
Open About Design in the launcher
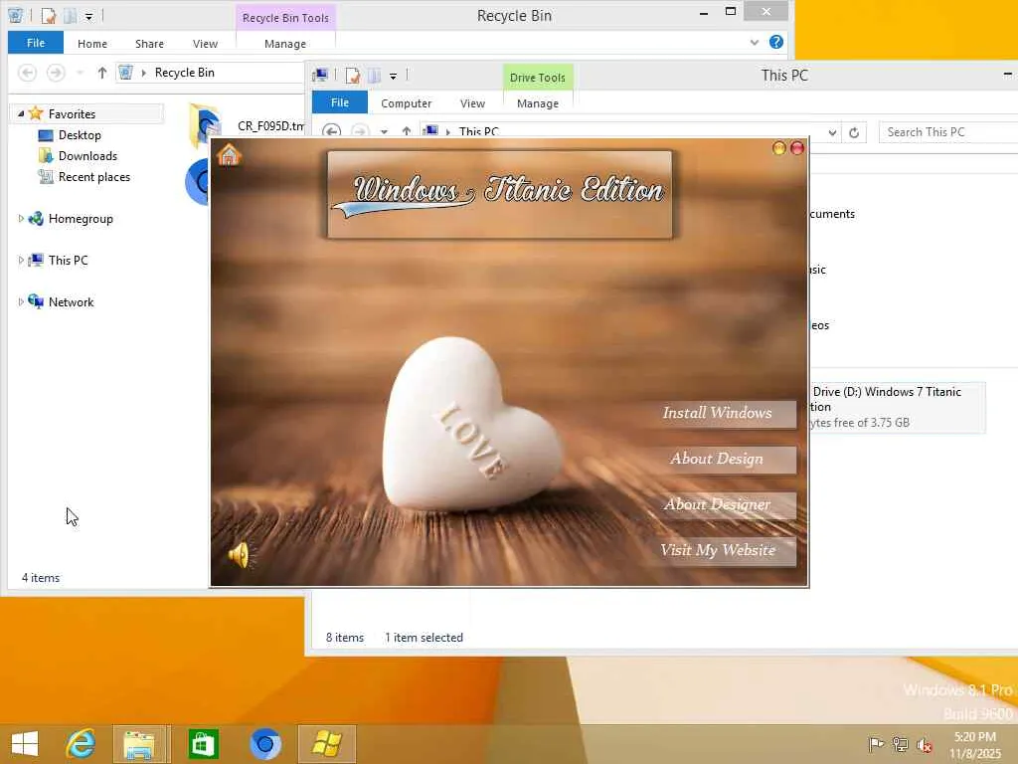717,460
